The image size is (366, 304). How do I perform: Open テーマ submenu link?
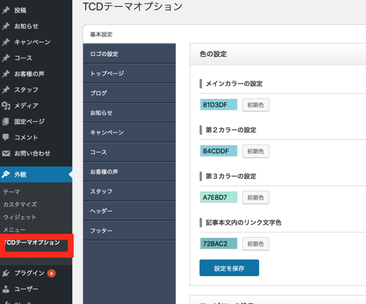point(11,192)
